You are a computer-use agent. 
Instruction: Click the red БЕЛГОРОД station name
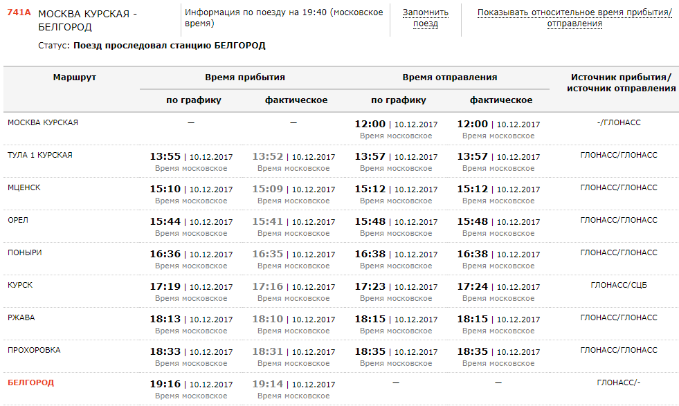(x=30, y=382)
